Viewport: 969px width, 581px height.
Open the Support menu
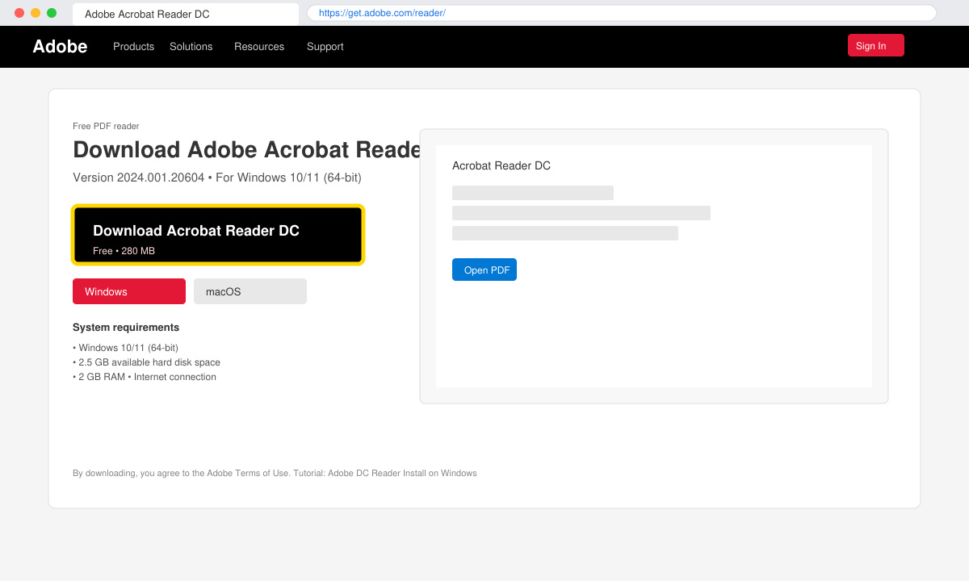pos(325,47)
